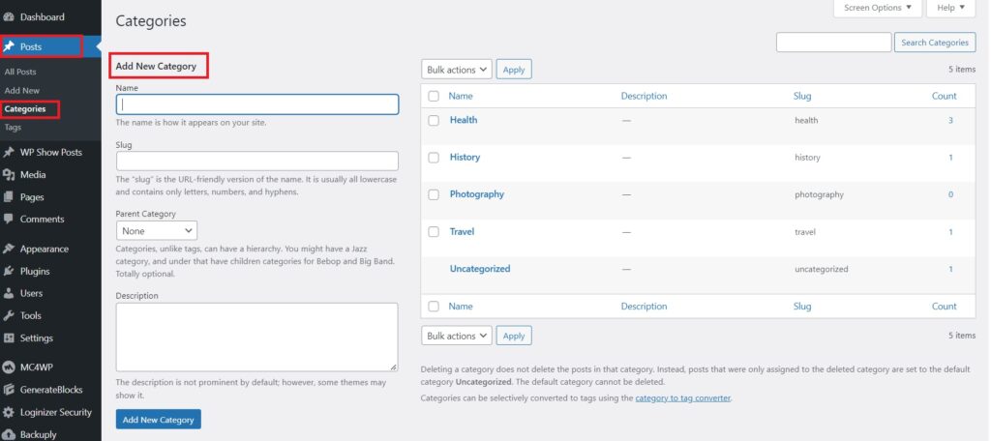Click the blue Add New Category button

[159, 420]
